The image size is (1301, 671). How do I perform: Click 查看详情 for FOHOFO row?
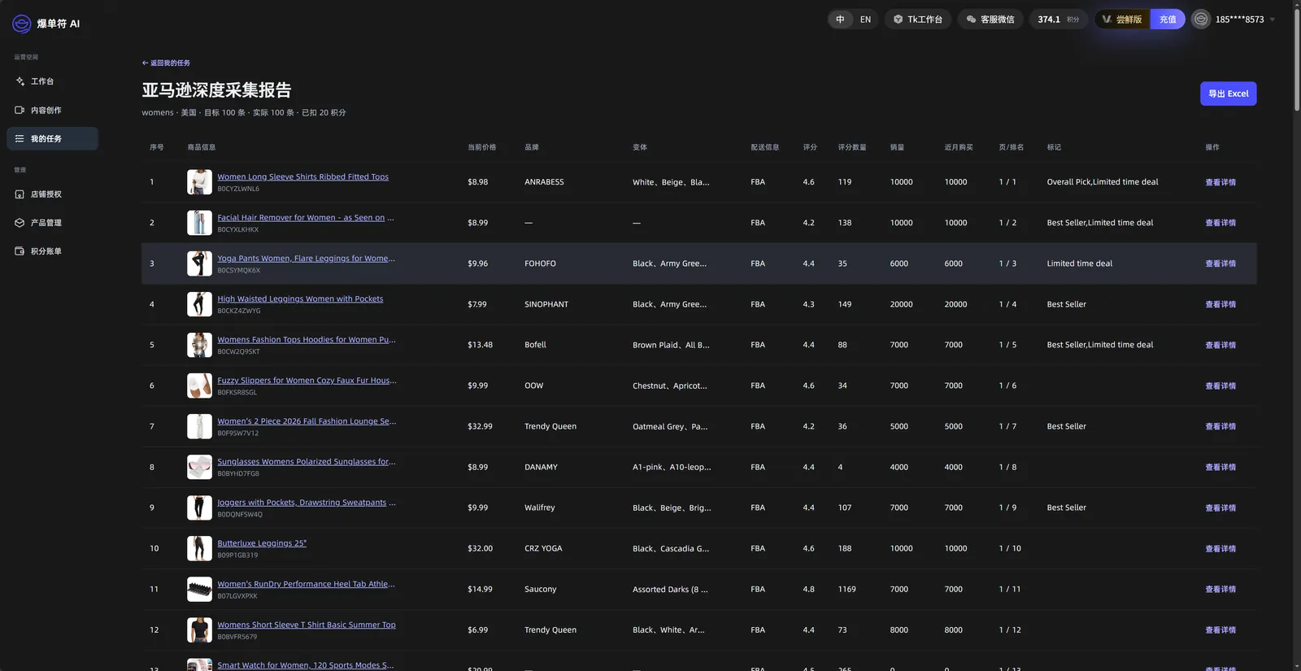click(1221, 264)
